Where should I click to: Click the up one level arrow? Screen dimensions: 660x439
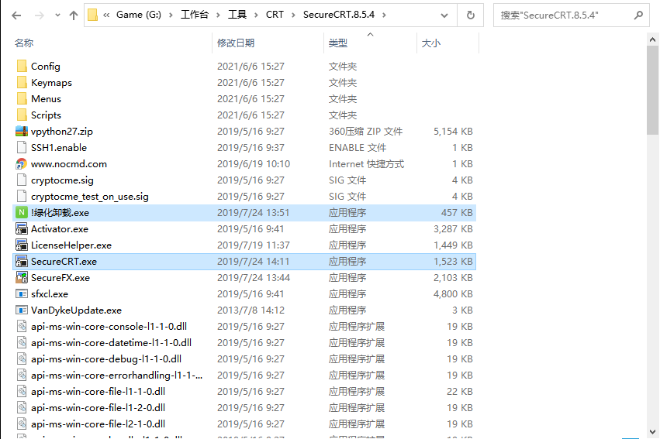tap(74, 15)
